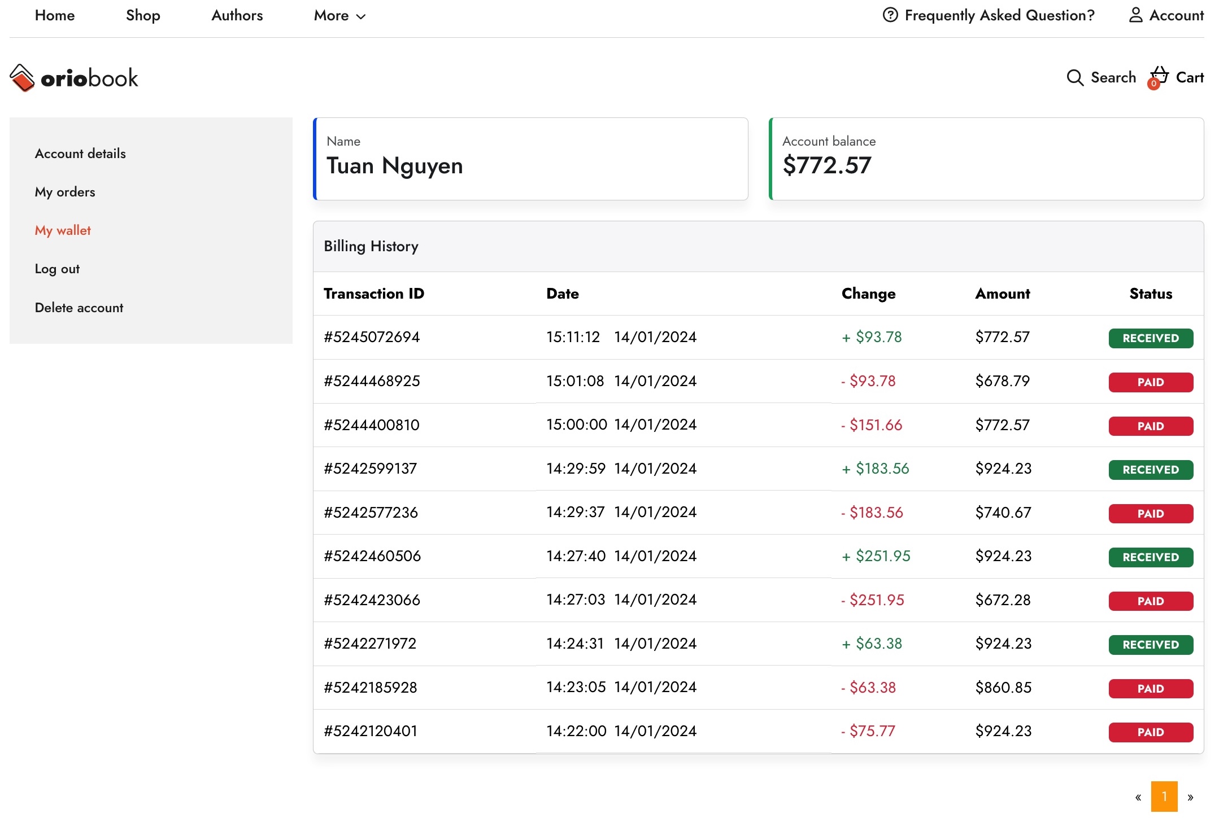Click Delete account in sidebar
The height and width of the screenshot is (818, 1219).
pyautogui.click(x=79, y=308)
